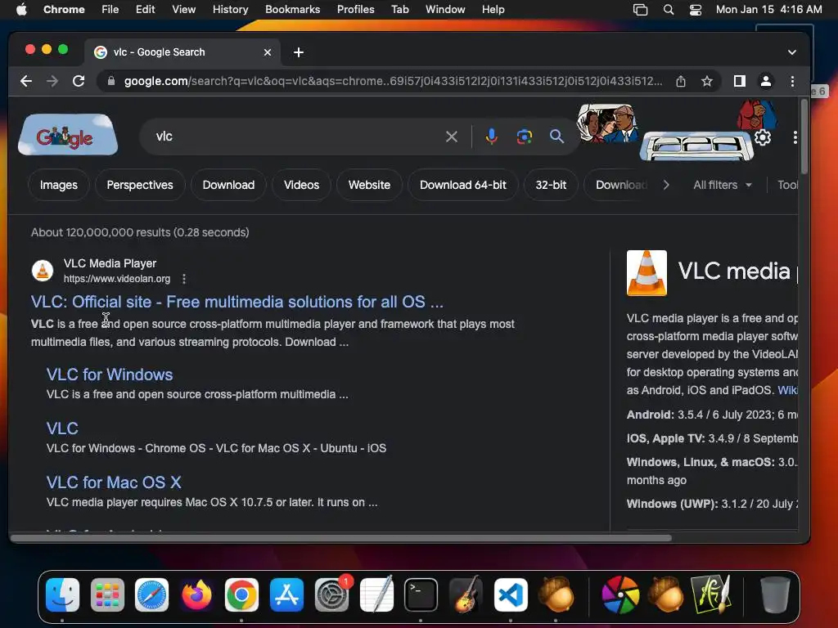
Task: Open Google quick settings gear
Action: tap(763, 137)
